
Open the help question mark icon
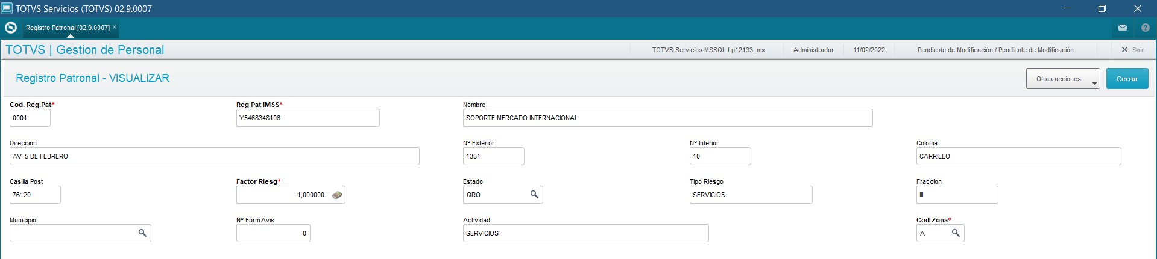(1145, 28)
